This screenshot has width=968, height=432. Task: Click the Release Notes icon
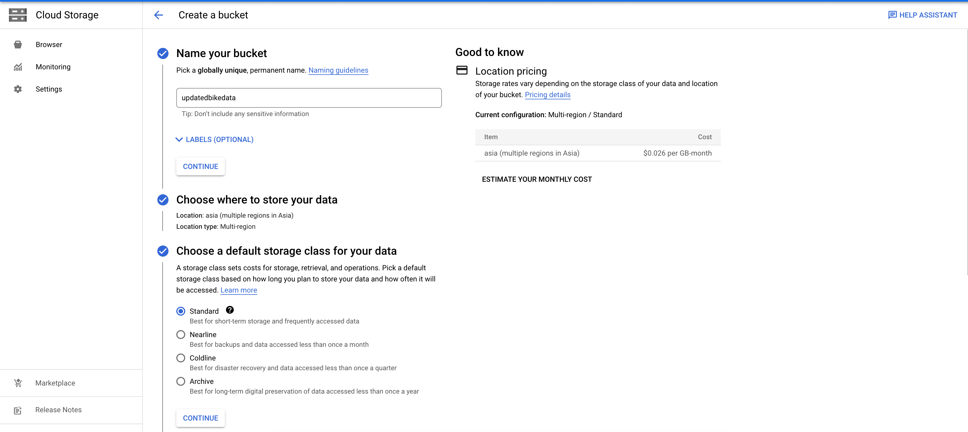pyautogui.click(x=18, y=410)
